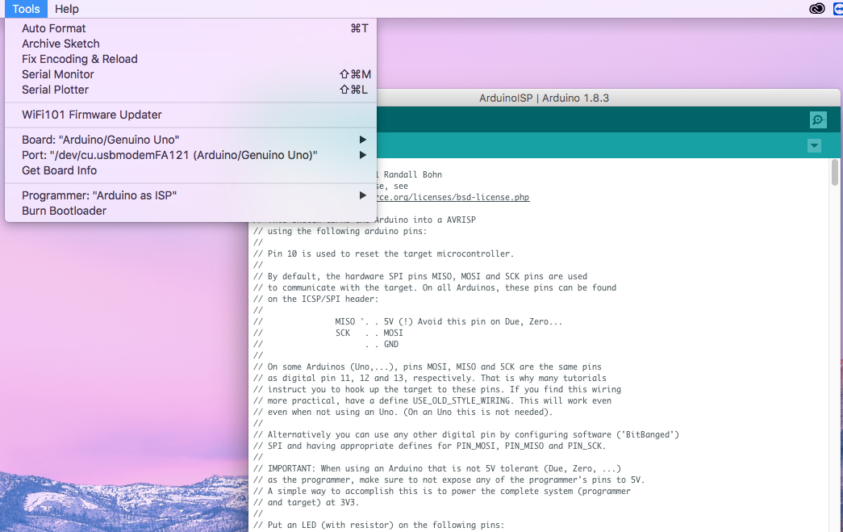This screenshot has width=843, height=532.
Task: Expand the Programmer submenu
Action: (190, 195)
